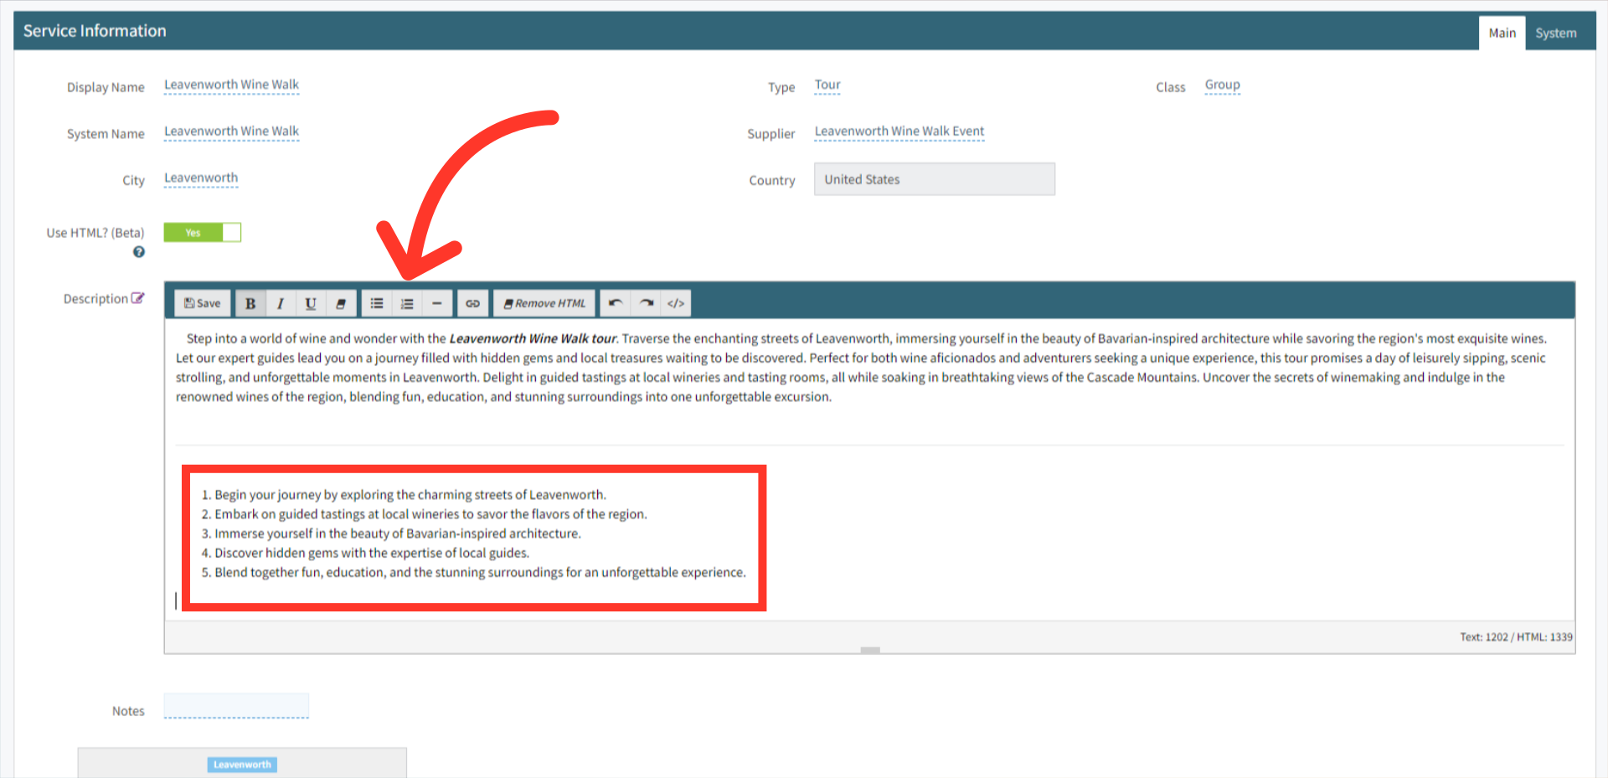Undo the last editor change
1608x778 pixels.
tap(616, 303)
